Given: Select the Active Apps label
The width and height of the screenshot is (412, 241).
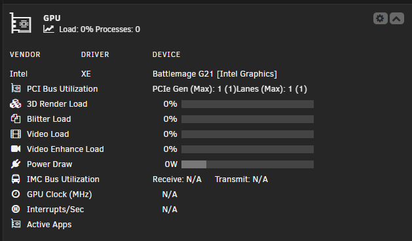Looking at the screenshot, I should pyautogui.click(x=49, y=225).
